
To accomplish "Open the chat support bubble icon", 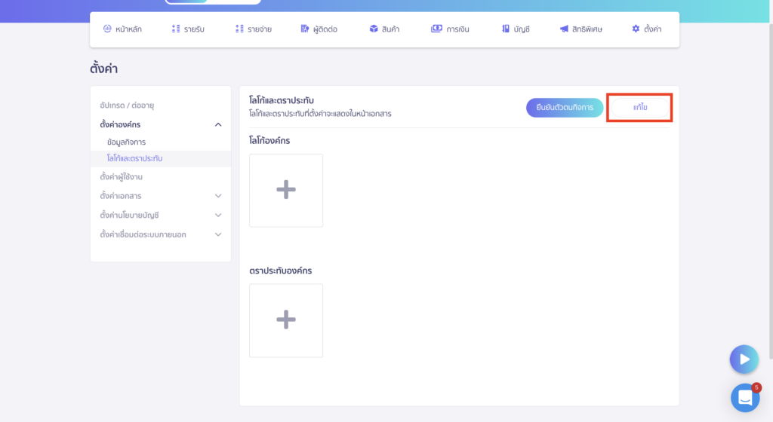I will (744, 397).
